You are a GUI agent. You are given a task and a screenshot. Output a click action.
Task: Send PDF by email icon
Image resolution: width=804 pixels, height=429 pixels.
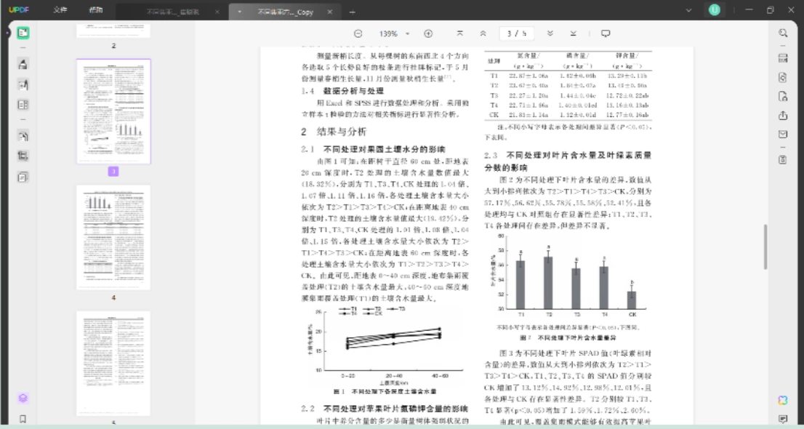(x=783, y=135)
